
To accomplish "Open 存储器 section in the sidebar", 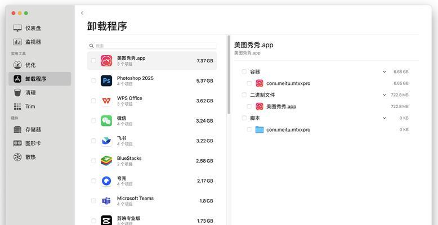I will (x=39, y=129).
